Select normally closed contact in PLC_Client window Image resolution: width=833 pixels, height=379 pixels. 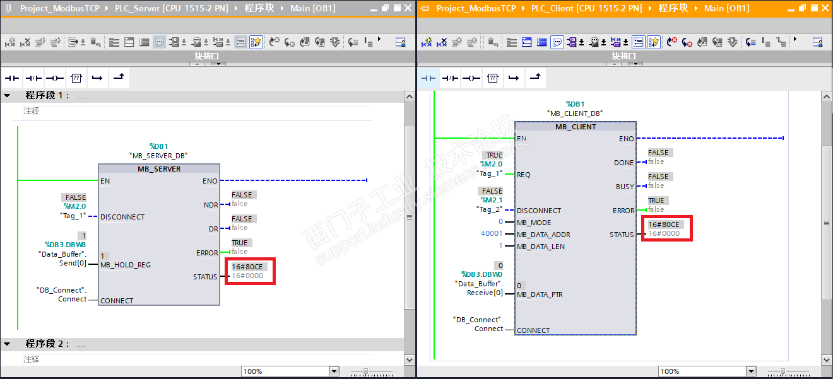(450, 78)
